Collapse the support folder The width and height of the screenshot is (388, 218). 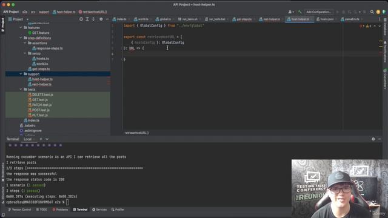click(x=21, y=74)
